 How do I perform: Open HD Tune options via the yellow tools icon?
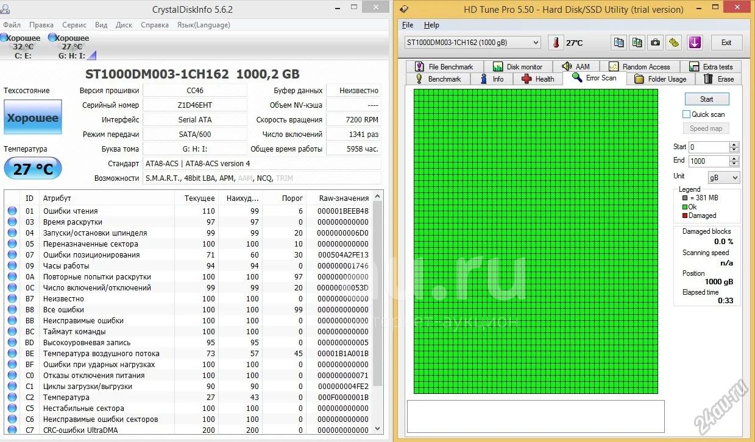[673, 43]
